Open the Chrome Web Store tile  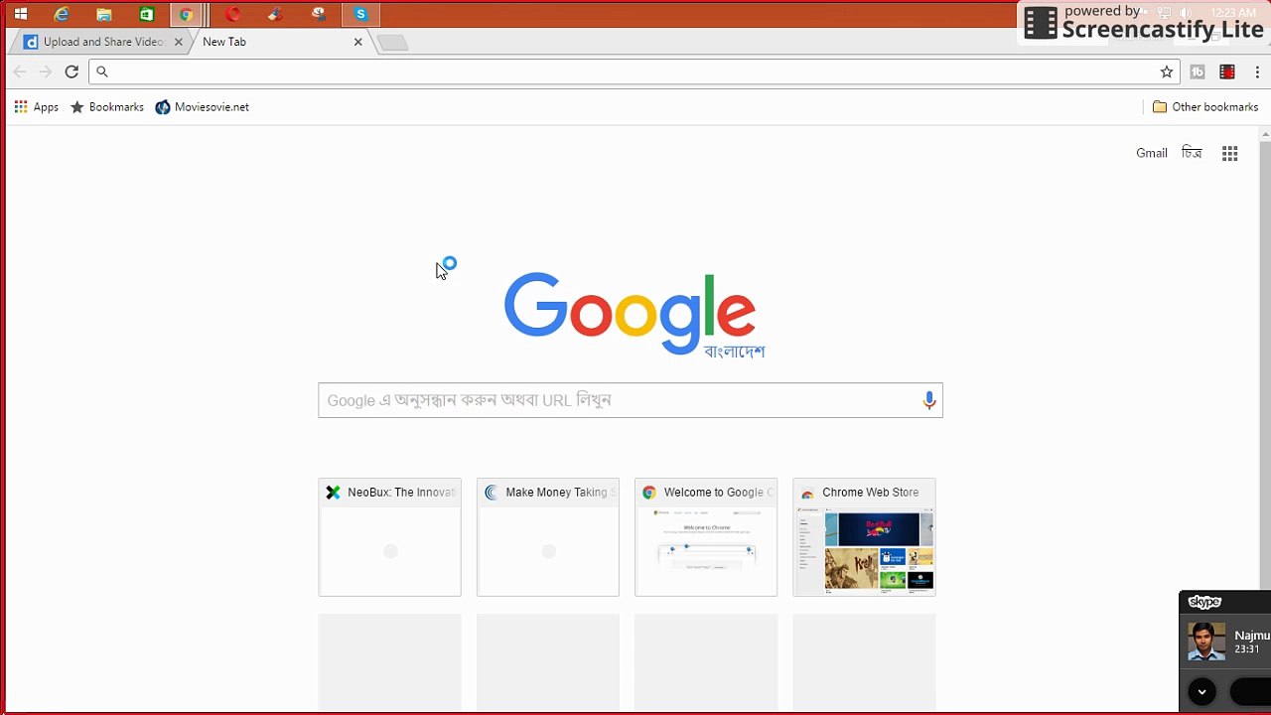tap(864, 537)
